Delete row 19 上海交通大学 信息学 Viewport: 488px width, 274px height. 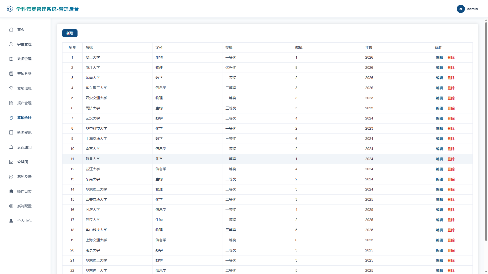[x=451, y=240]
